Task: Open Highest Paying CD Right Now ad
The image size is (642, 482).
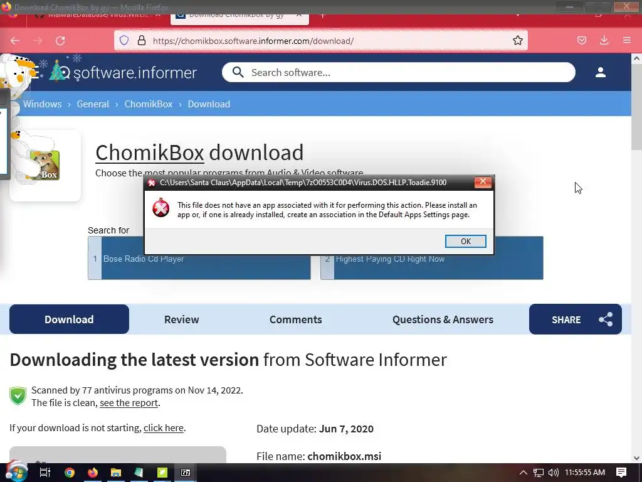Action: [x=432, y=259]
